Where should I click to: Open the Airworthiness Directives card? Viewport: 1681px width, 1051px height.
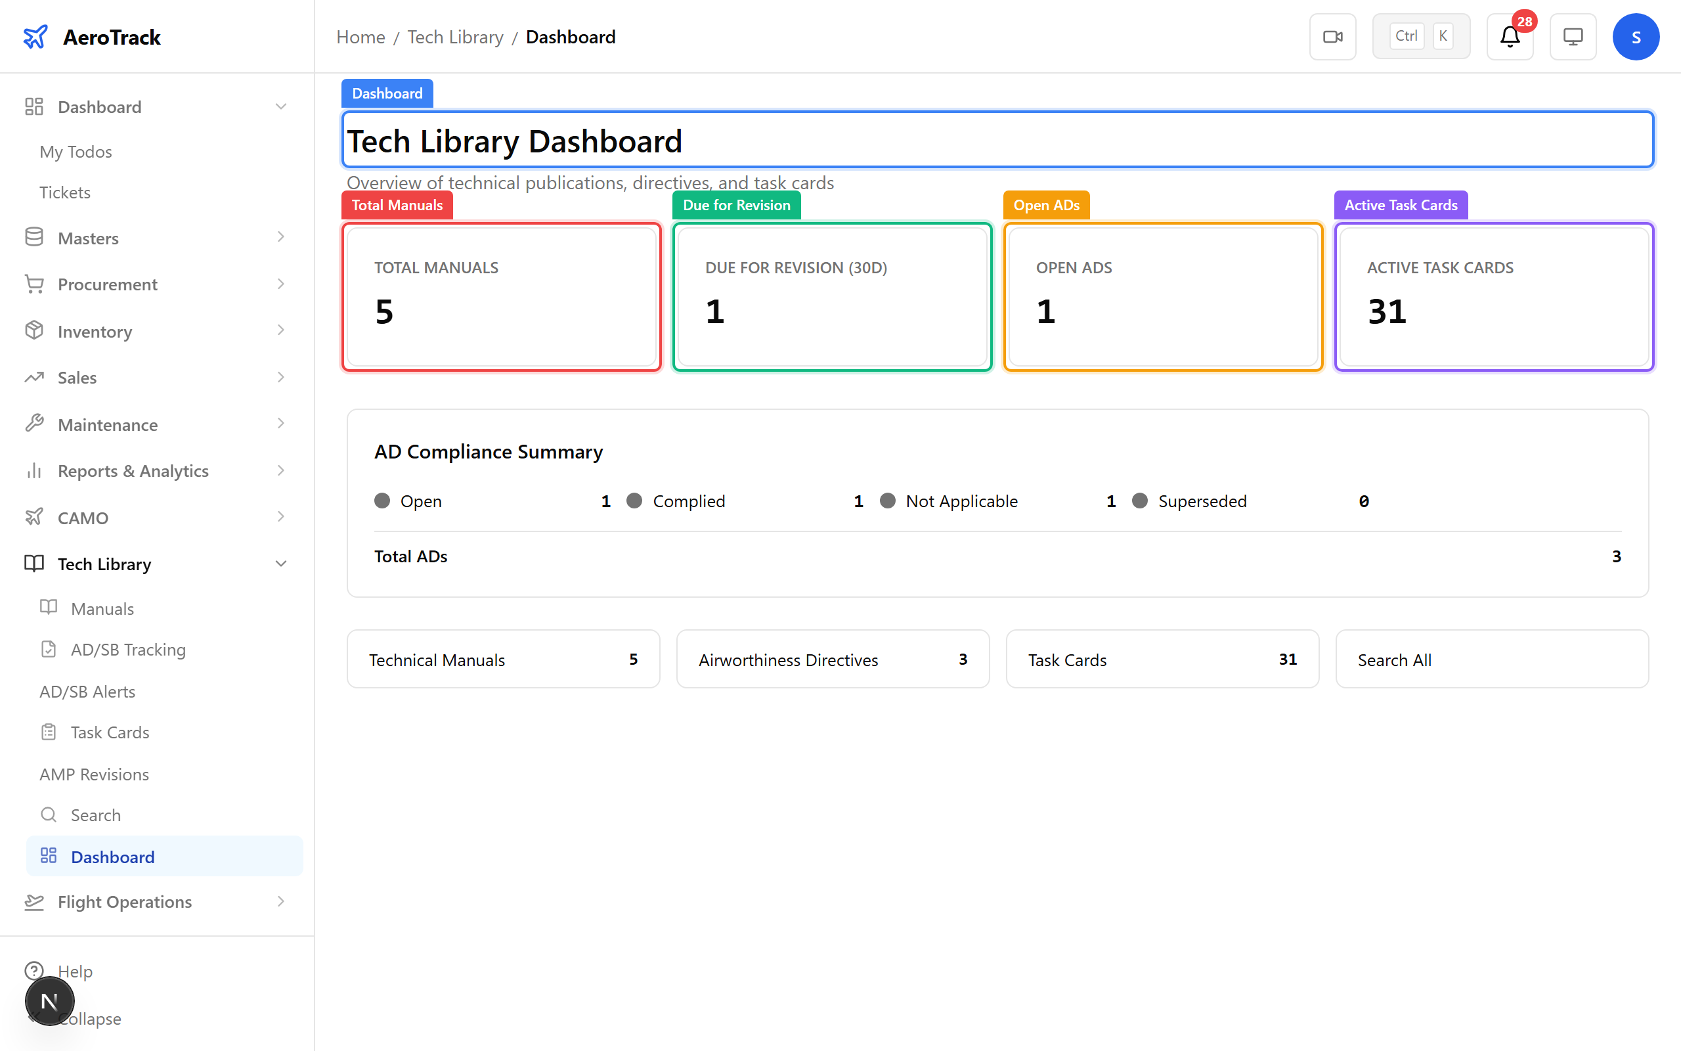[831, 659]
